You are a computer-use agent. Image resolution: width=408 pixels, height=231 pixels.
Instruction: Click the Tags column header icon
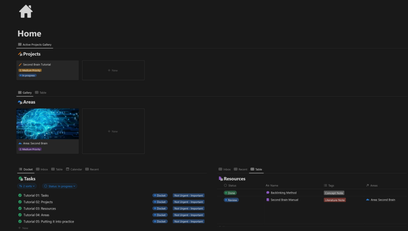click(325, 186)
